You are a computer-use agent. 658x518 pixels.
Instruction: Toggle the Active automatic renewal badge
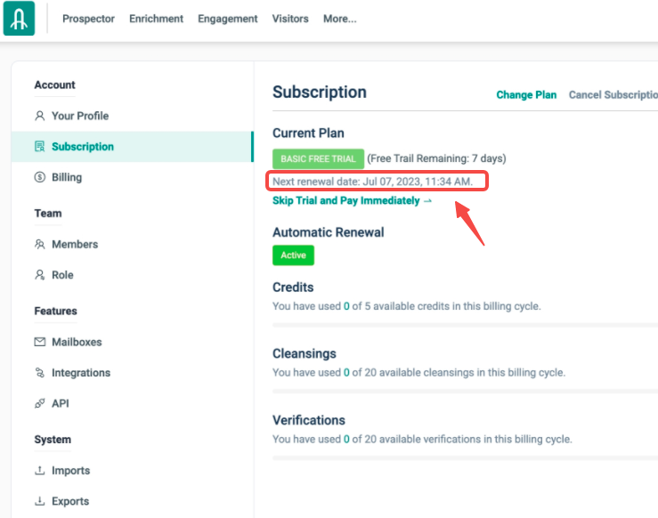293,255
